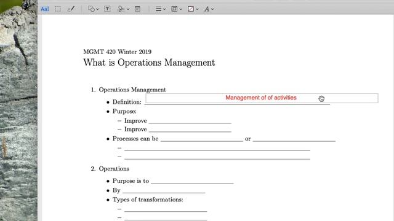Click the second 'Improve' list entry

(x=135, y=130)
